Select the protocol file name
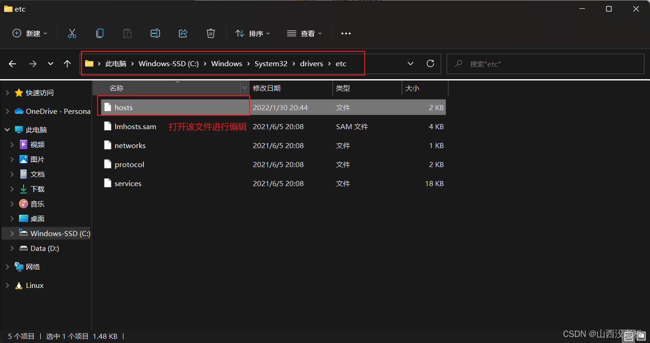Viewport: 650px width, 343px height. pos(129,164)
